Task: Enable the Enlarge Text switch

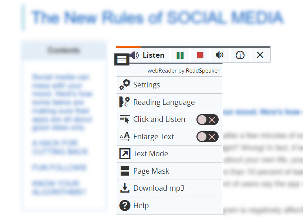Action: pos(207,137)
